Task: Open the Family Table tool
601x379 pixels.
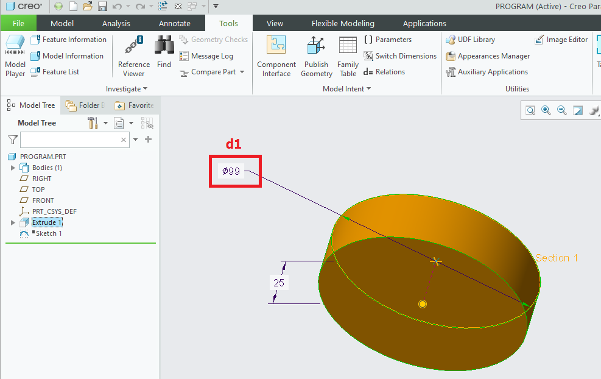Action: click(x=348, y=55)
